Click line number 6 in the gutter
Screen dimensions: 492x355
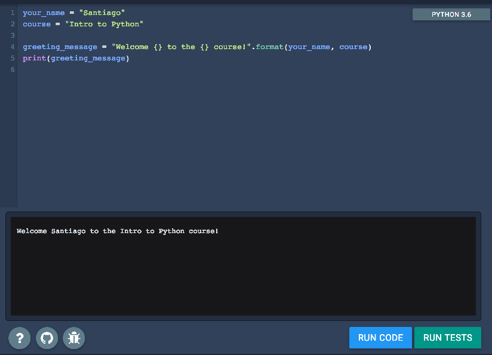[x=13, y=69]
